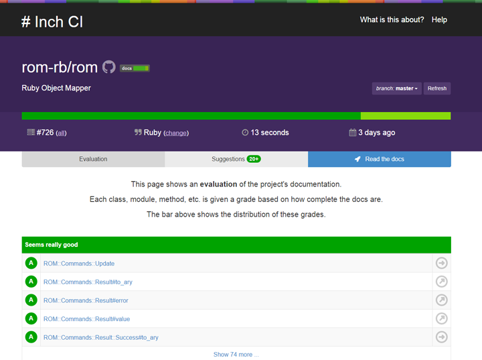Click the light green segment of grade bar
Image resolution: width=482 pixels, height=360 pixels.
pyautogui.click(x=406, y=116)
